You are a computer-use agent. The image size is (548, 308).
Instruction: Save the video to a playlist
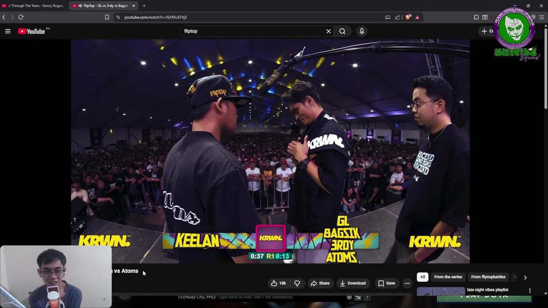tap(386, 283)
